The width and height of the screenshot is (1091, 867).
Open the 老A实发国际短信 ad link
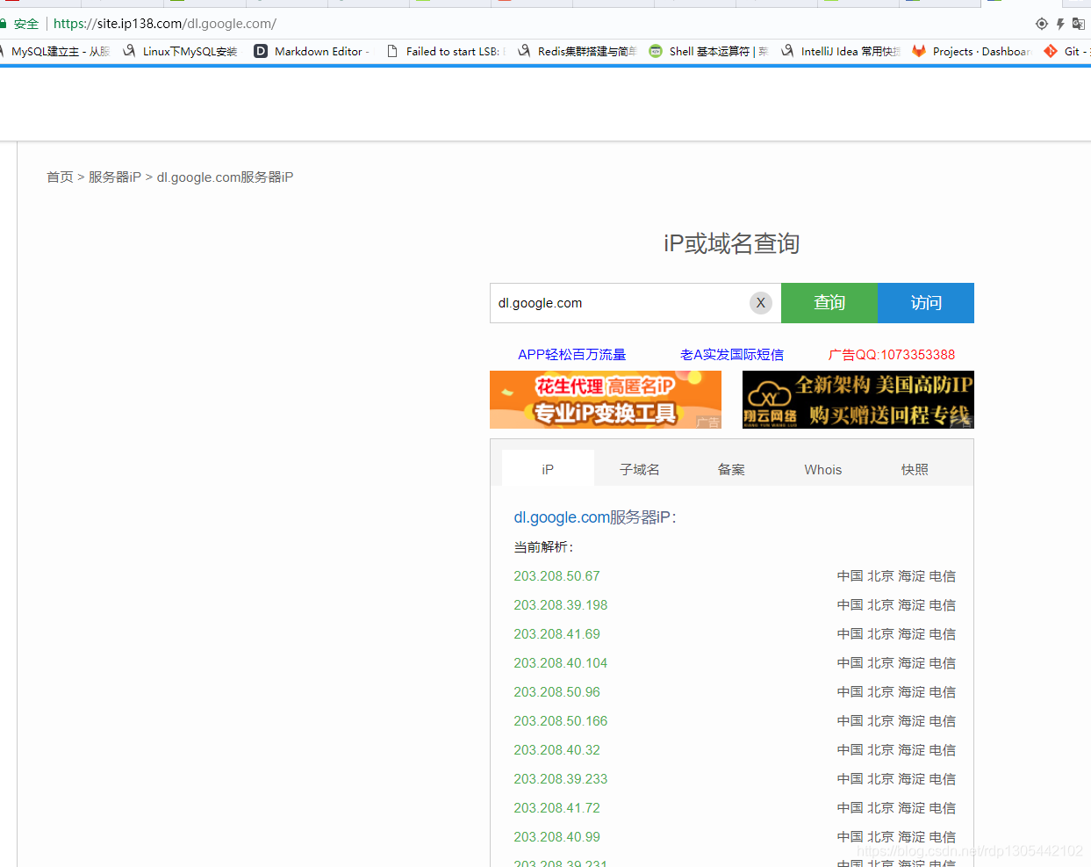tap(732, 355)
